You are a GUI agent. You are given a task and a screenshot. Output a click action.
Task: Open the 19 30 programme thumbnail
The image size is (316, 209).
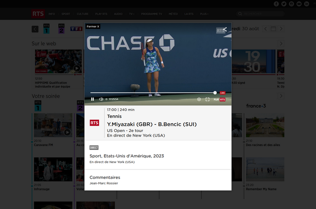point(253,62)
